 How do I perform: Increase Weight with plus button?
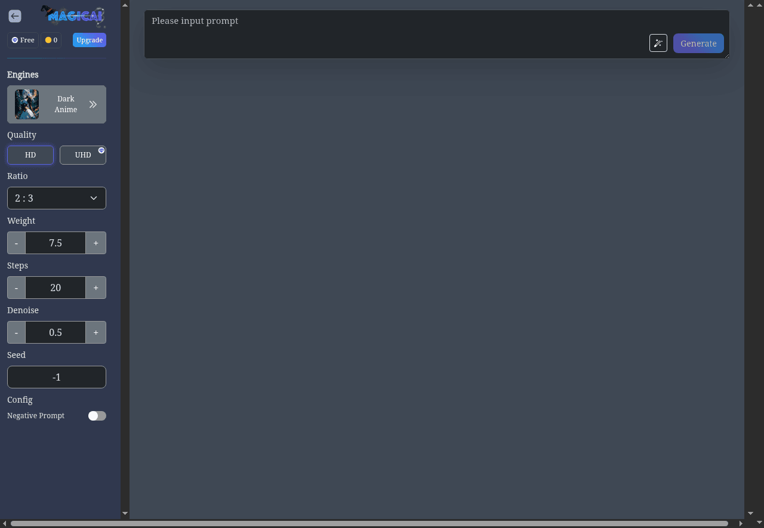(x=95, y=243)
